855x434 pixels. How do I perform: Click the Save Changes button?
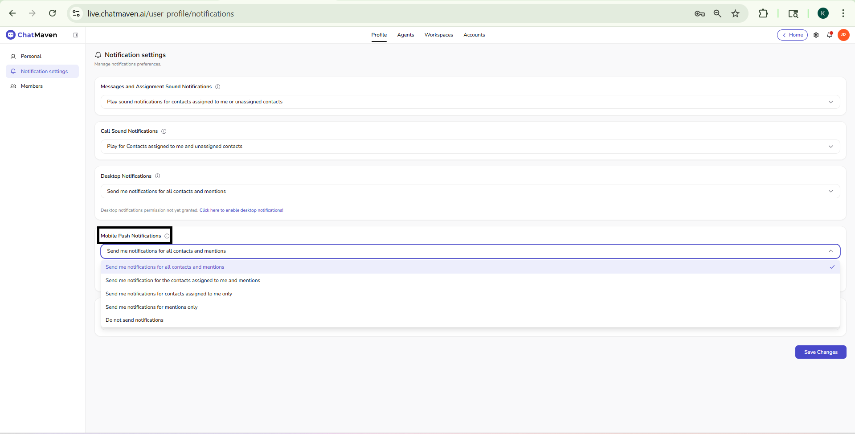tap(820, 352)
